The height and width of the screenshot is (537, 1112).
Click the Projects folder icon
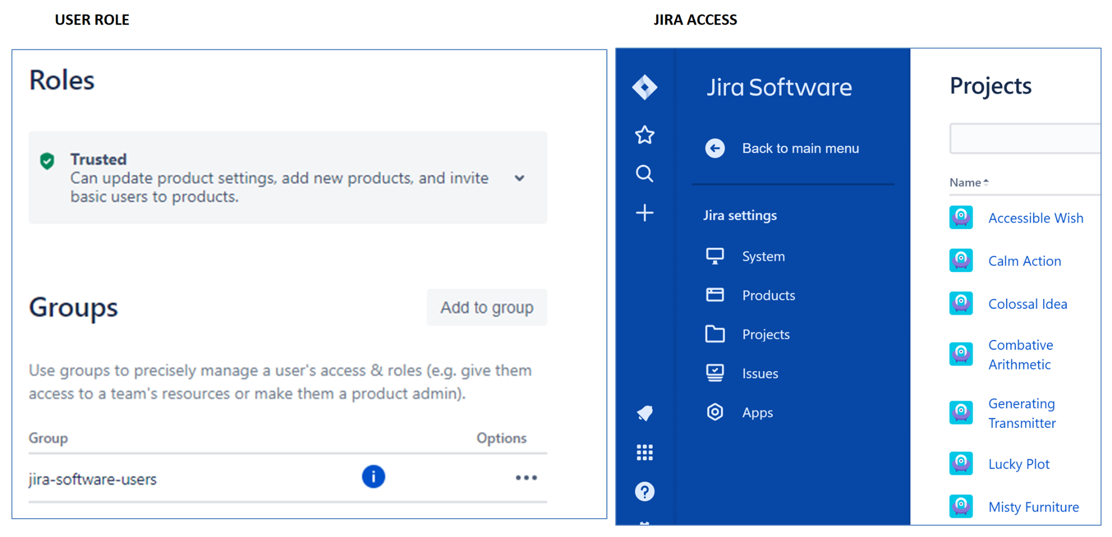tap(715, 334)
